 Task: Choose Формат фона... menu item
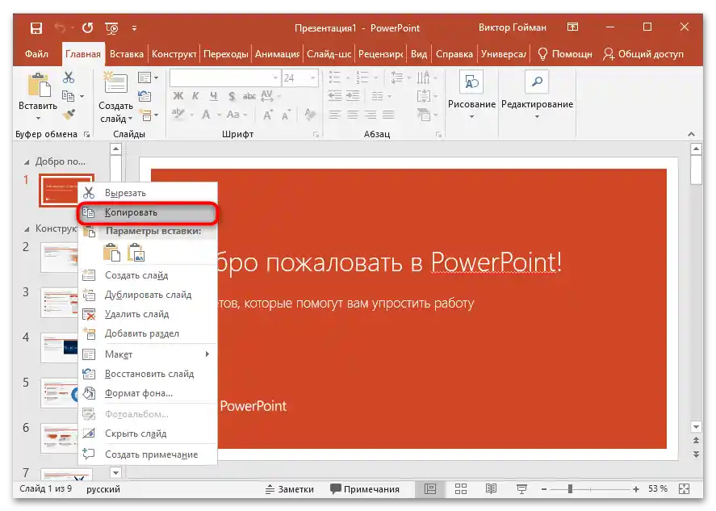tap(148, 393)
